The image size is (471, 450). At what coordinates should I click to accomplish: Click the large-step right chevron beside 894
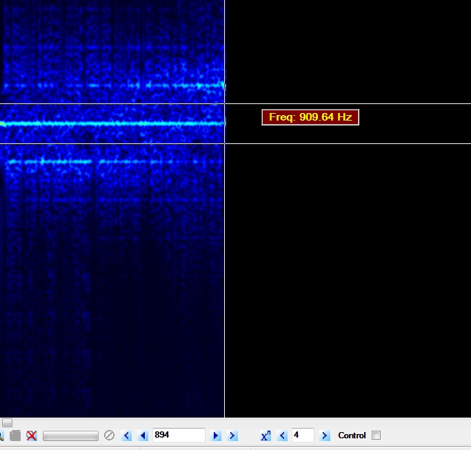tap(232, 436)
